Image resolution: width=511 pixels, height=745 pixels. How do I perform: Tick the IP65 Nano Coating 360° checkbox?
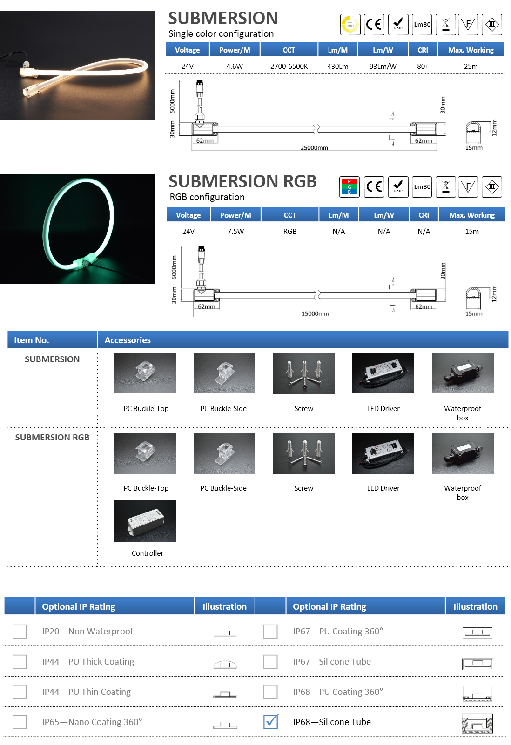[20, 722]
